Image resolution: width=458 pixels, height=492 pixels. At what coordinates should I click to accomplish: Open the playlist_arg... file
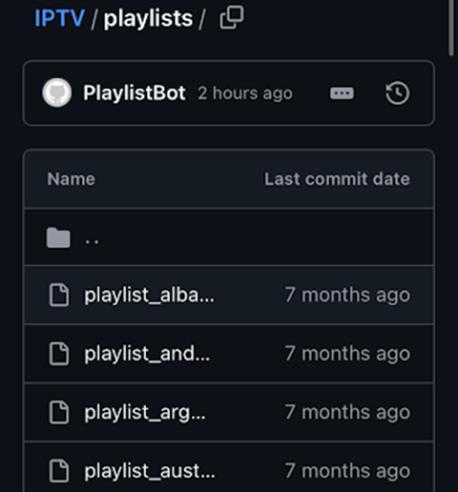145,413
